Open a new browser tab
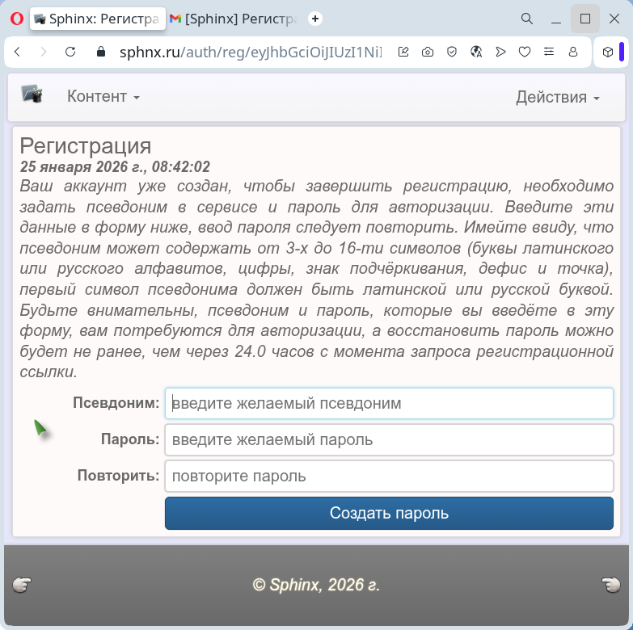This screenshot has height=630, width=633. click(315, 19)
